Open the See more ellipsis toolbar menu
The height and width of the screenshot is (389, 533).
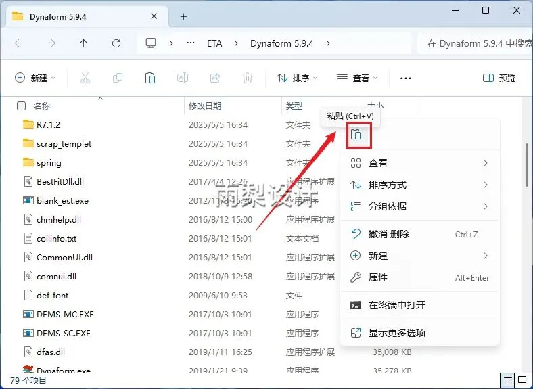point(406,78)
